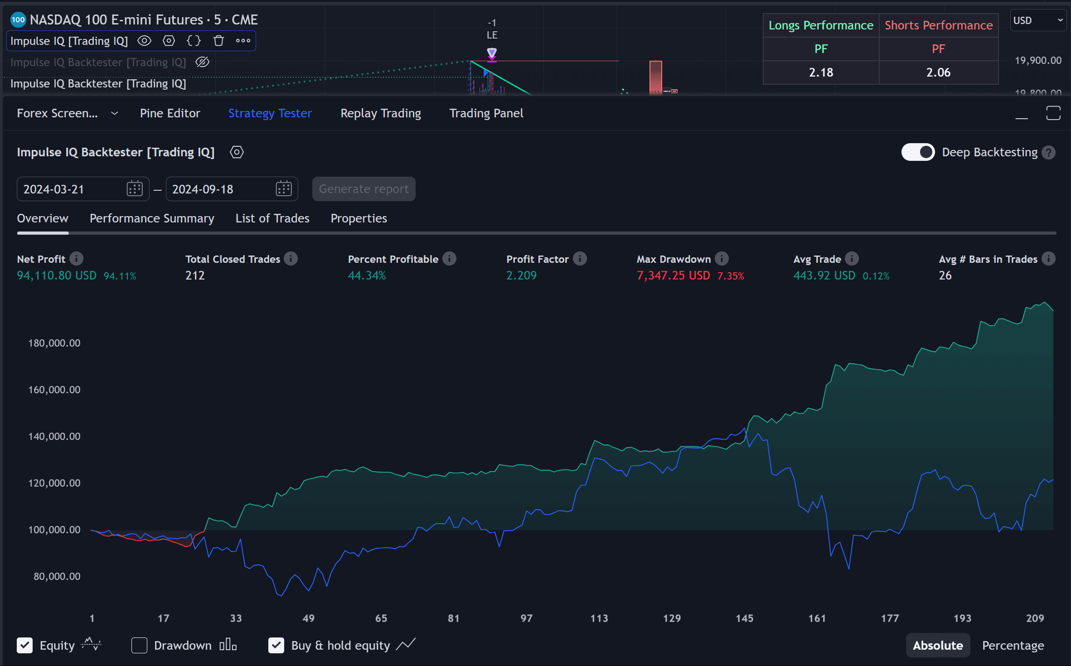Open the Replay Trading tab
This screenshot has width=1071, height=666.
pyautogui.click(x=381, y=113)
